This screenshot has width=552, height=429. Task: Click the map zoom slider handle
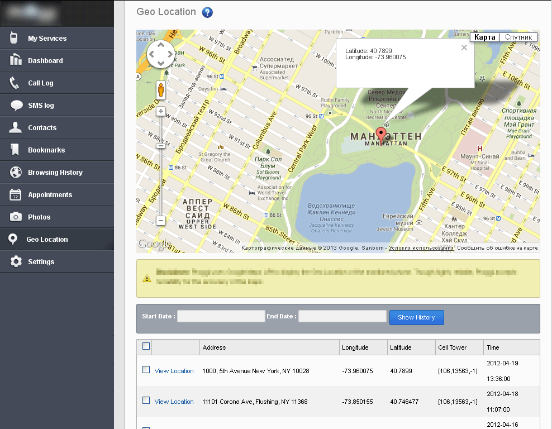coord(160,146)
